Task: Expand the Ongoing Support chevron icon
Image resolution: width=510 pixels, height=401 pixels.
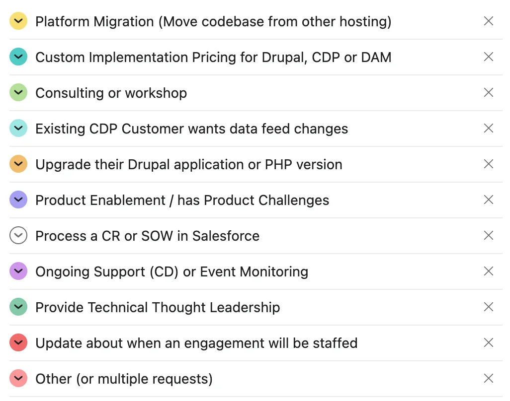Action: (18, 271)
